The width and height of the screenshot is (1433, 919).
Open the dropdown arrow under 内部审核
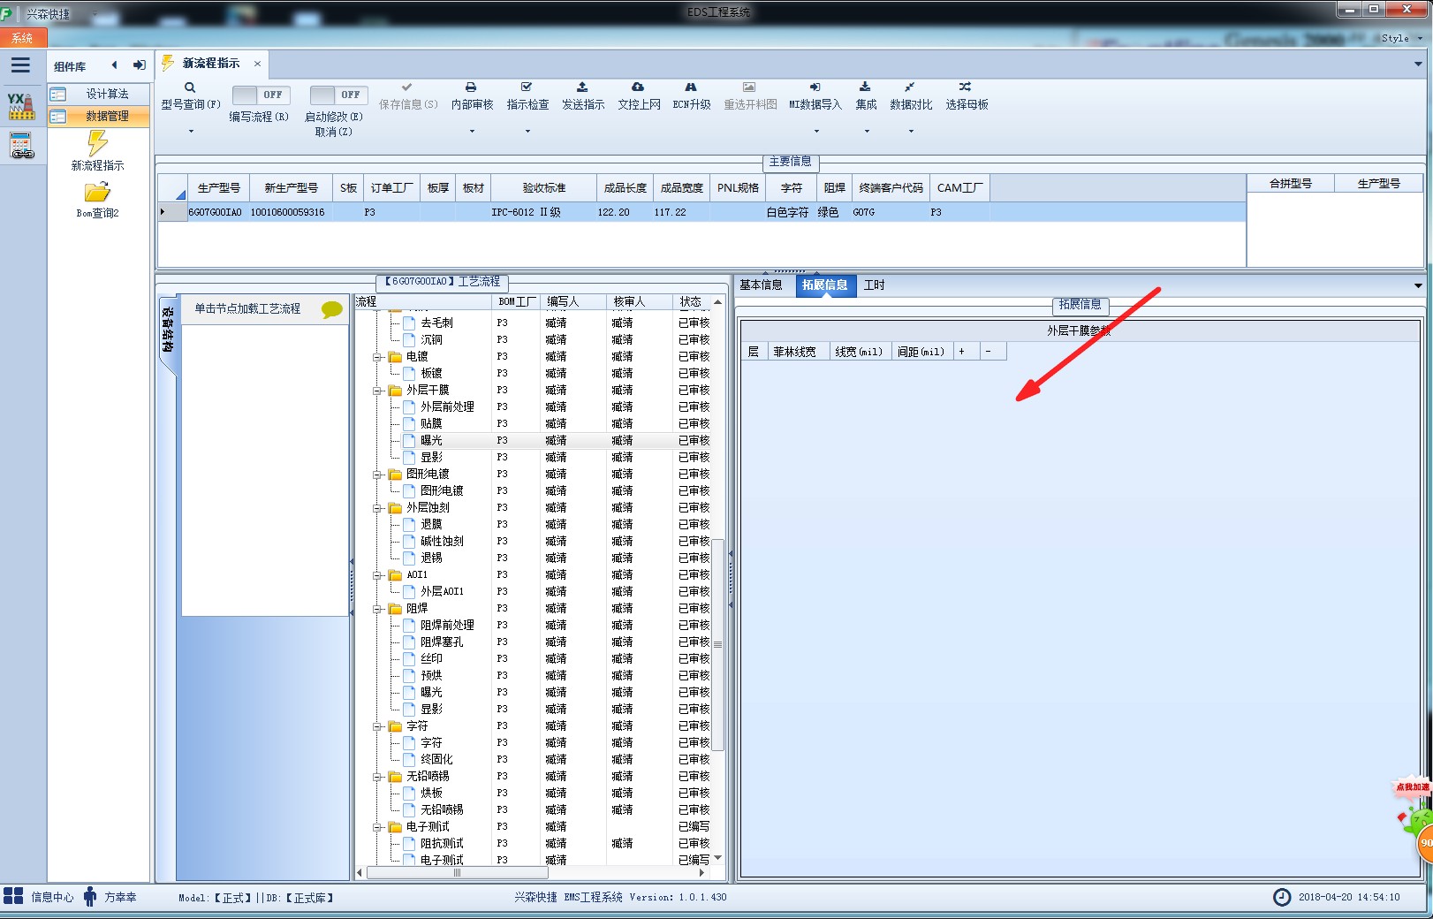(x=472, y=131)
